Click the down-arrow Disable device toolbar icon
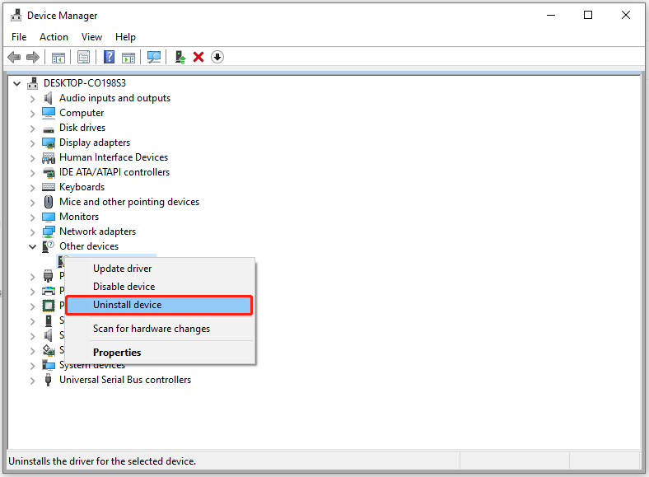Image resolution: width=649 pixels, height=477 pixels. [x=217, y=57]
